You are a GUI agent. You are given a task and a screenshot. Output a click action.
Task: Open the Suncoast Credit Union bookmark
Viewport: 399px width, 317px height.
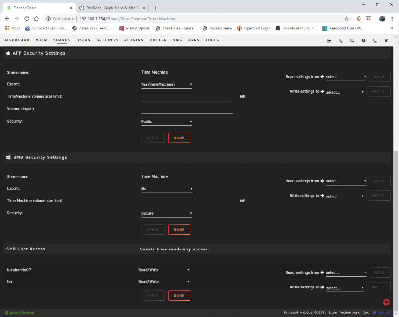pyautogui.click(x=46, y=28)
